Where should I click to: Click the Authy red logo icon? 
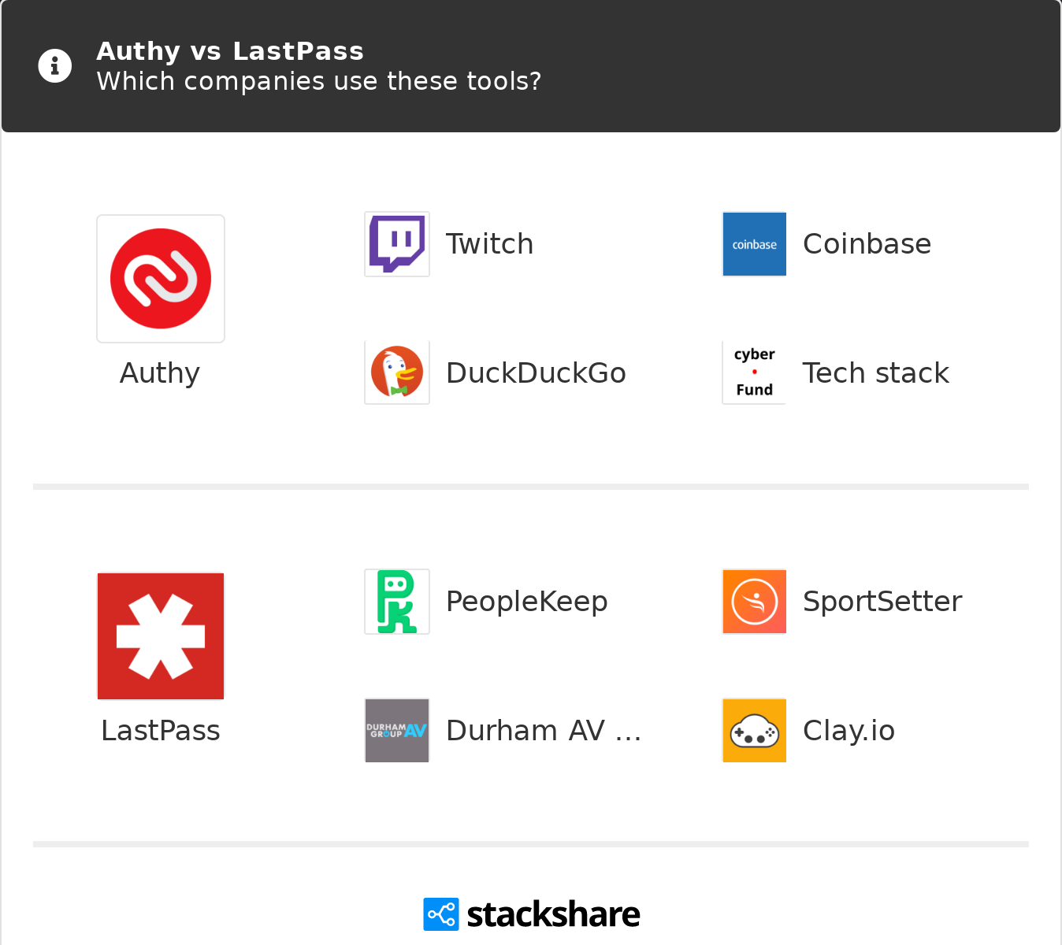161,279
